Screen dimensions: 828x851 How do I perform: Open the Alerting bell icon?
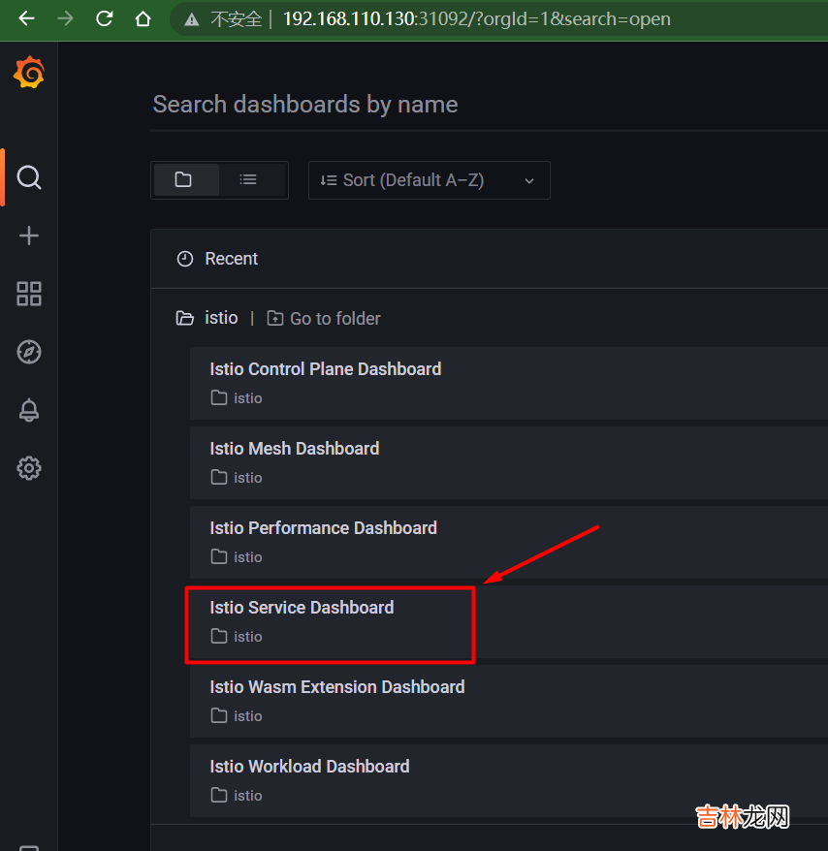29,410
